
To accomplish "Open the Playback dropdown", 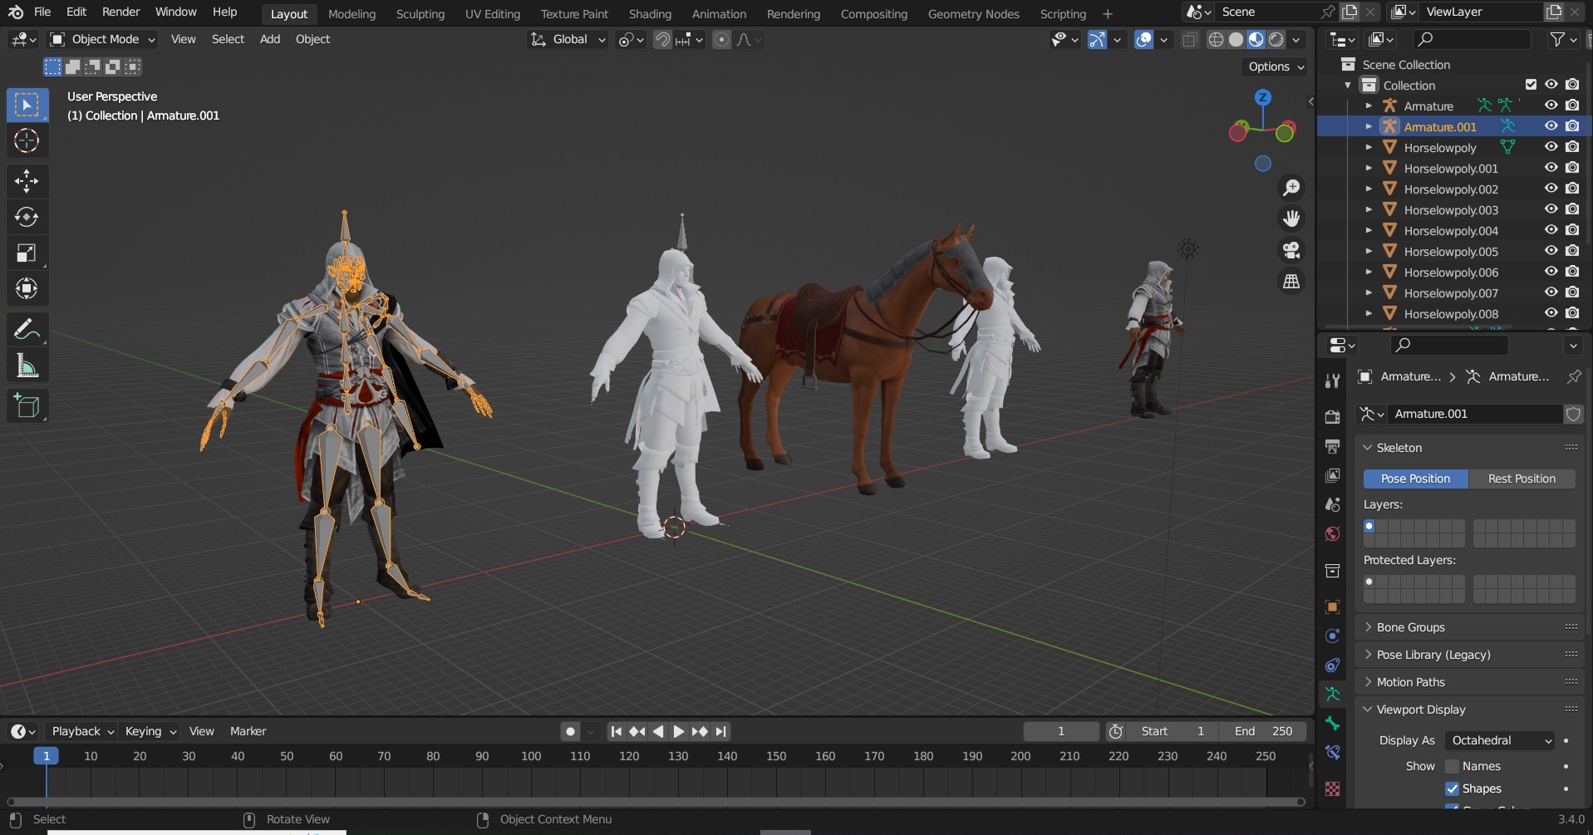I will 82,731.
